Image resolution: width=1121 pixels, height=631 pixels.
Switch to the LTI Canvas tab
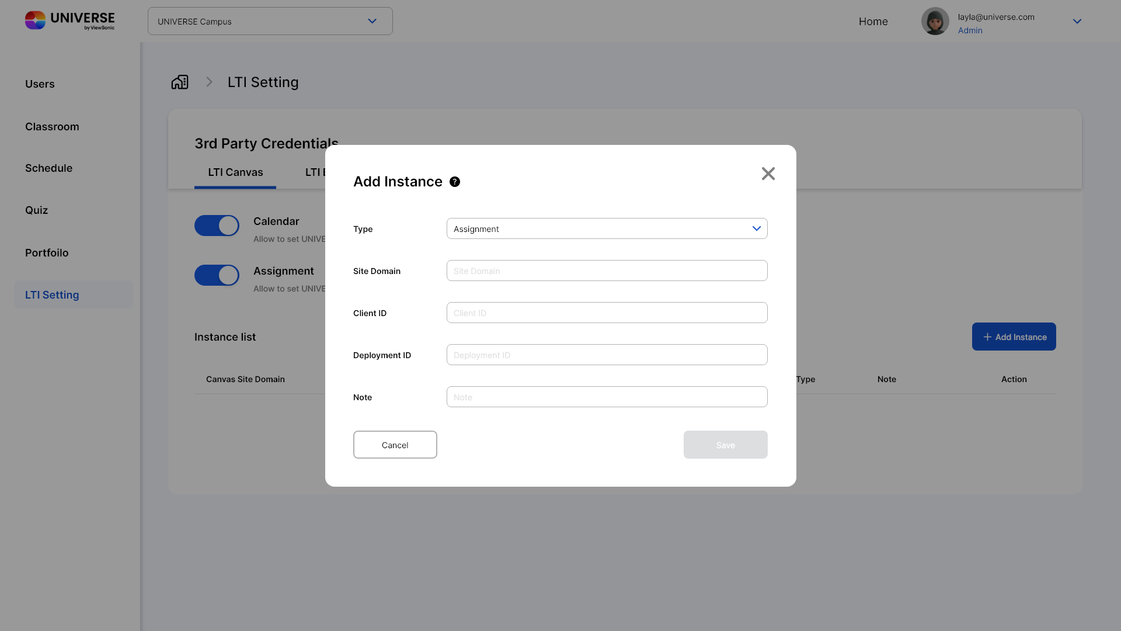tap(235, 172)
